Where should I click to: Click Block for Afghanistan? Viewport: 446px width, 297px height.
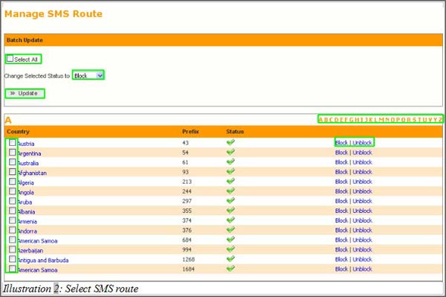click(341, 172)
